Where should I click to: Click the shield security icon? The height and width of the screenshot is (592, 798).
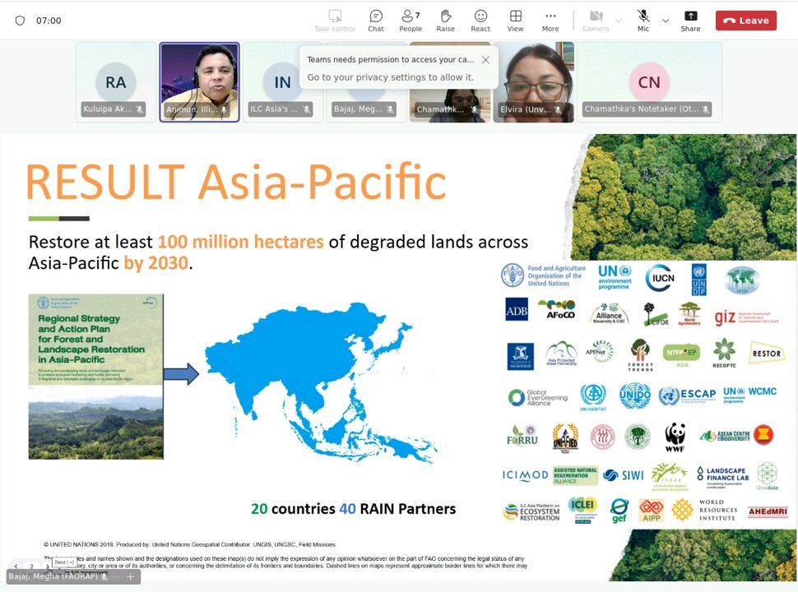[20, 21]
